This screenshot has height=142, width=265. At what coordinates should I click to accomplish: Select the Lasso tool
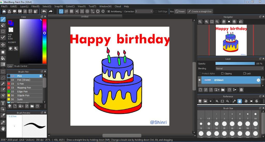(x=3, y=77)
